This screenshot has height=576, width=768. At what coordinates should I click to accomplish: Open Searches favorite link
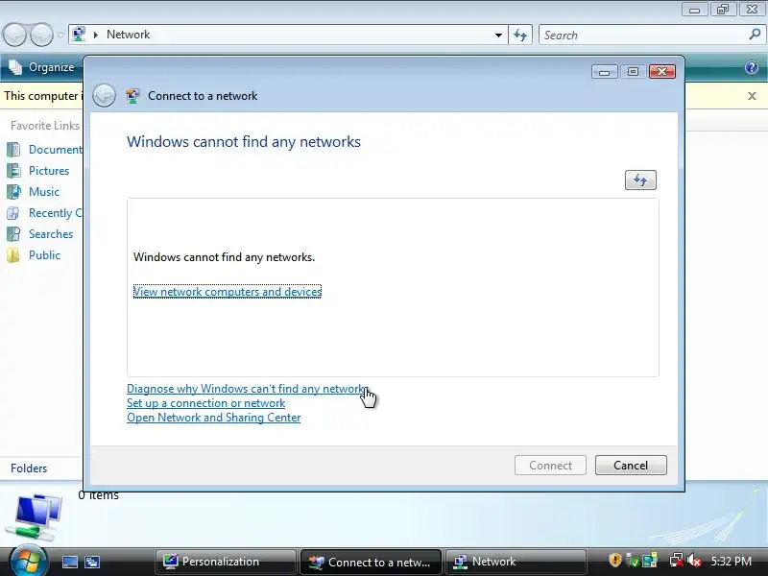point(51,234)
